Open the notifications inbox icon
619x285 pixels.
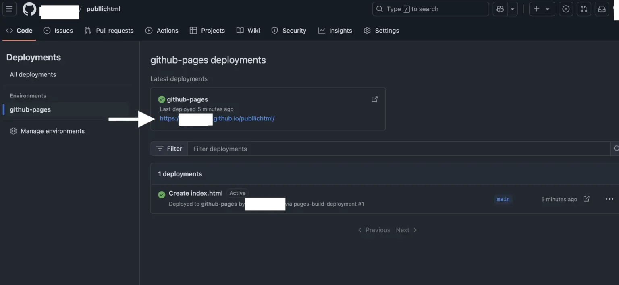602,9
